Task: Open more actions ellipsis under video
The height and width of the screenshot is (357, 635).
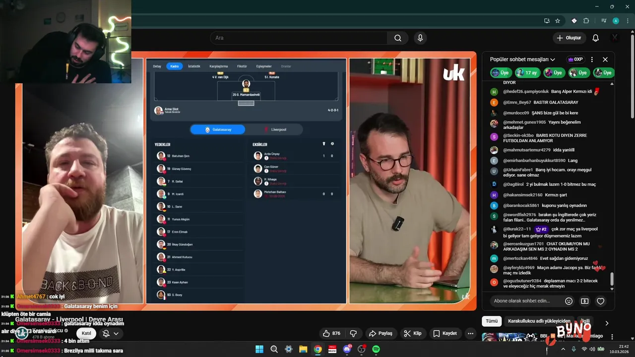Action: click(x=470, y=333)
